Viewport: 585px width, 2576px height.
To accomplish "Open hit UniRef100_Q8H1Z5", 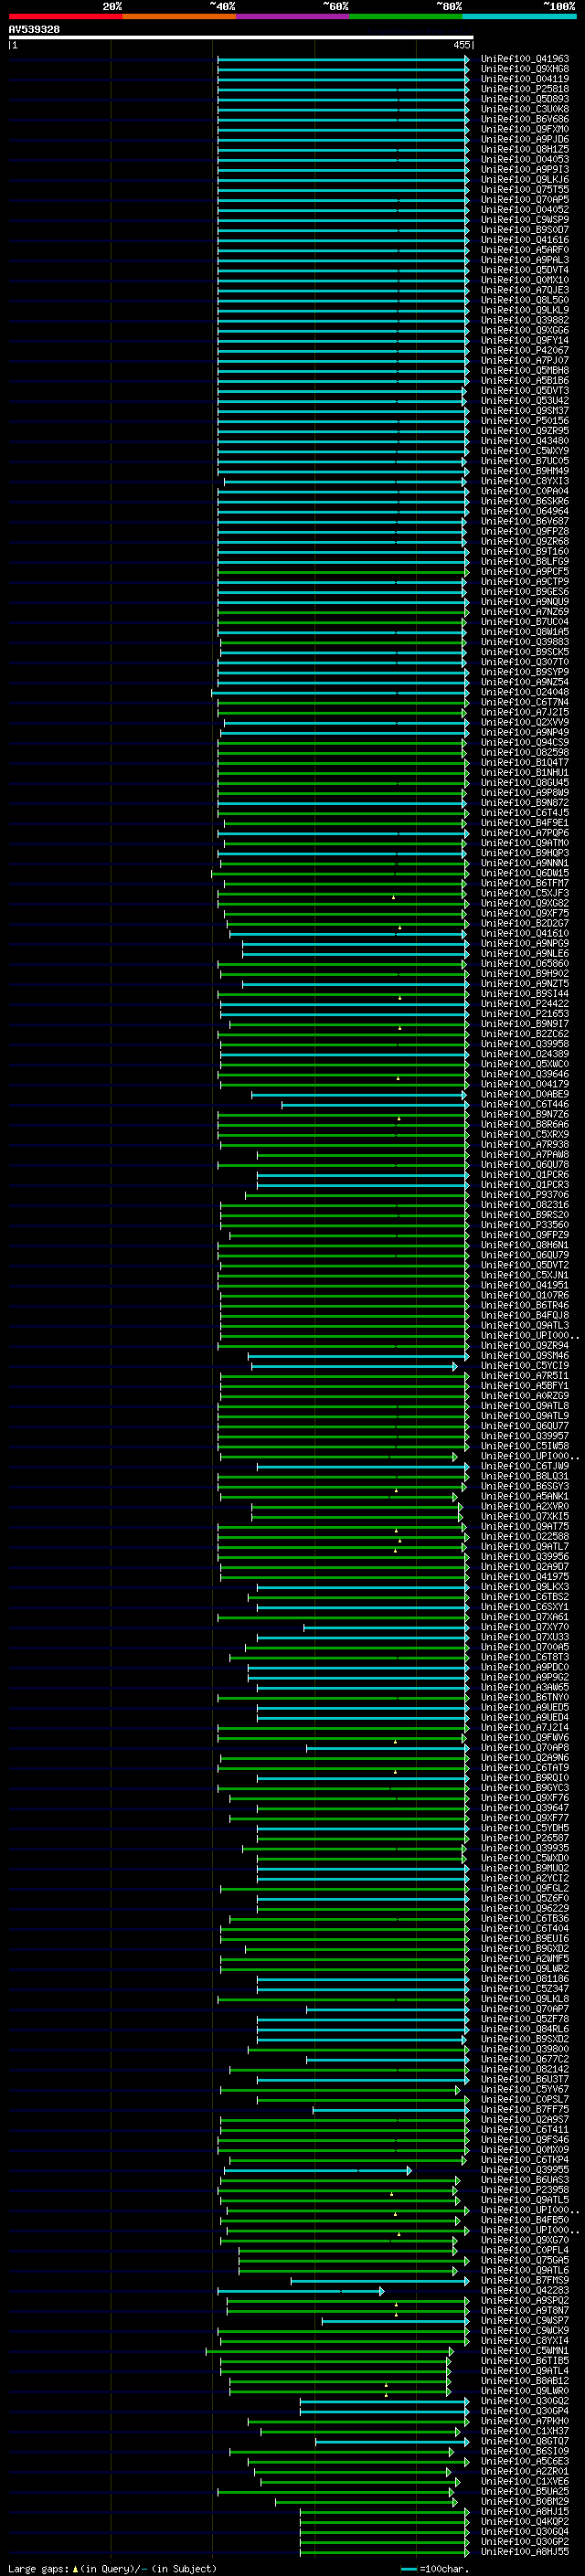I will pyautogui.click(x=525, y=149).
